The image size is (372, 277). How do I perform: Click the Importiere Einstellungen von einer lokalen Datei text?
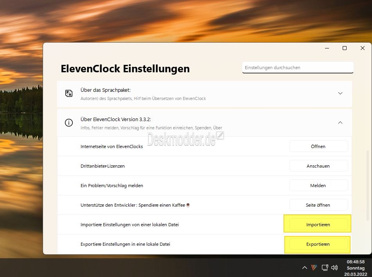129,225
